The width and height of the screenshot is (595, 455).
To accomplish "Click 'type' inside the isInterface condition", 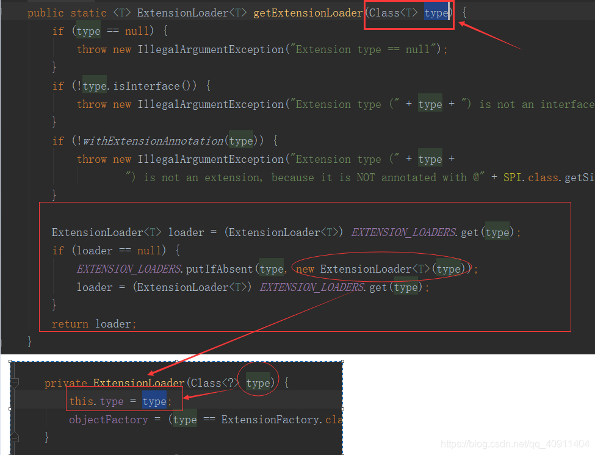I will pyautogui.click(x=95, y=86).
